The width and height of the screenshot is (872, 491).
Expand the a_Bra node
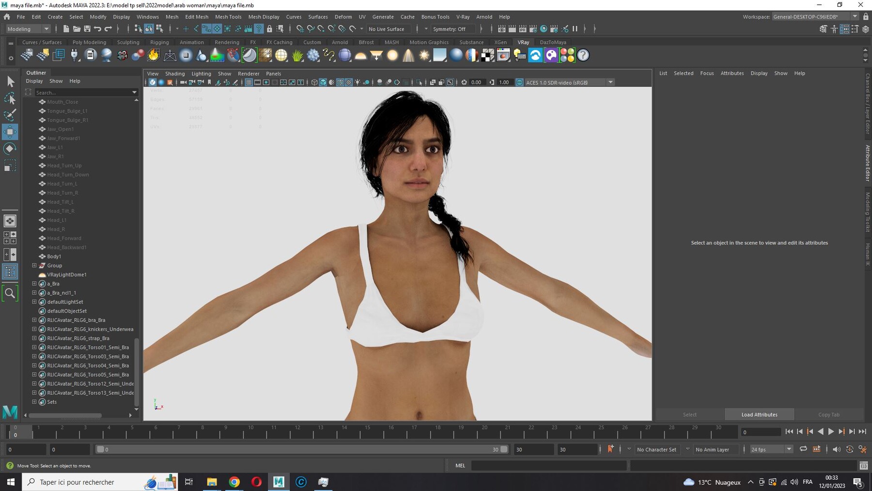point(34,284)
